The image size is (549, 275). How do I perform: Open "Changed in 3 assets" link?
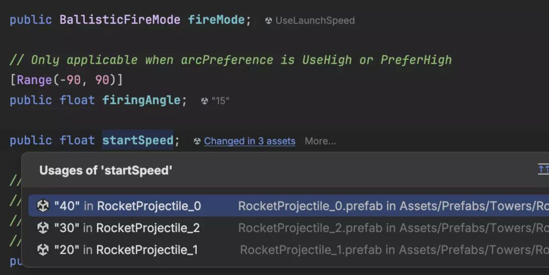click(x=250, y=141)
